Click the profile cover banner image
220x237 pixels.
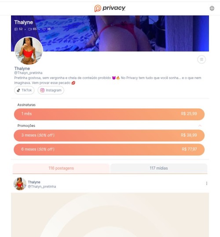pyautogui.click(x=110, y=33)
